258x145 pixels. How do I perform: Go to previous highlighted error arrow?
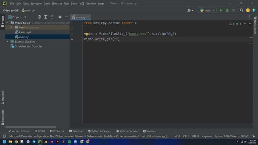point(245,24)
